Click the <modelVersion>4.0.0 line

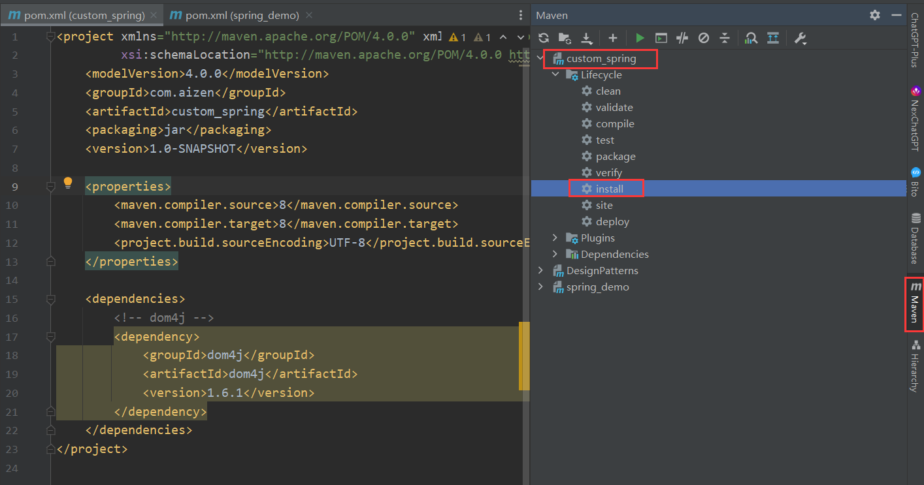[207, 74]
